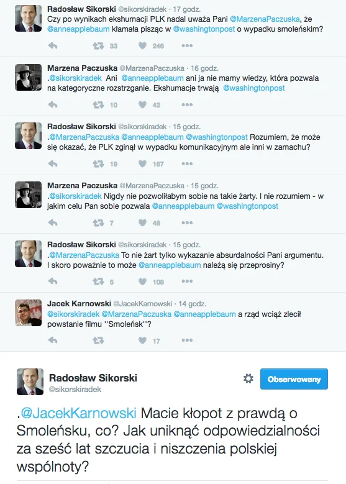The height and width of the screenshot is (484, 346).
Task: Open @JacekKarnowski mention in large tweet
Action: click(x=78, y=413)
